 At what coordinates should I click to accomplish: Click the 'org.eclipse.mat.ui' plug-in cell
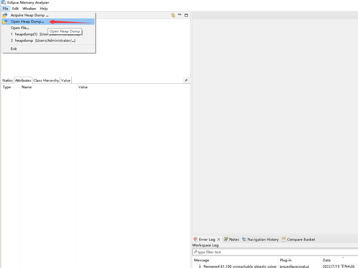[294, 266]
